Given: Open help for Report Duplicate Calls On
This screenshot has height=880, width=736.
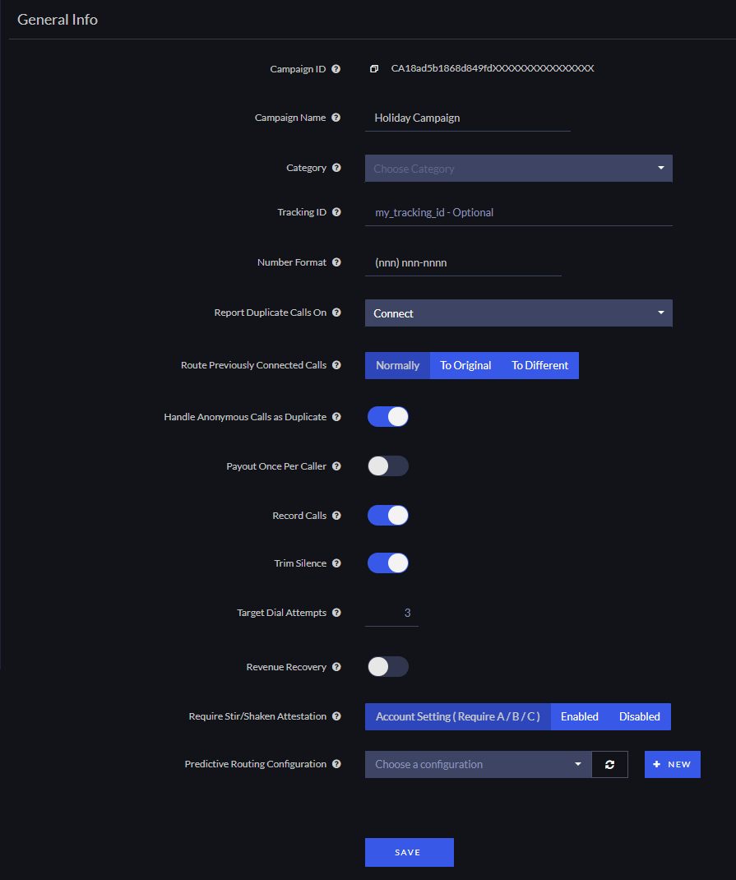Looking at the screenshot, I should coord(336,313).
